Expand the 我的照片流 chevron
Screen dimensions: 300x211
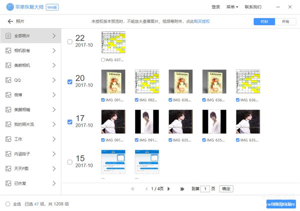[54, 124]
